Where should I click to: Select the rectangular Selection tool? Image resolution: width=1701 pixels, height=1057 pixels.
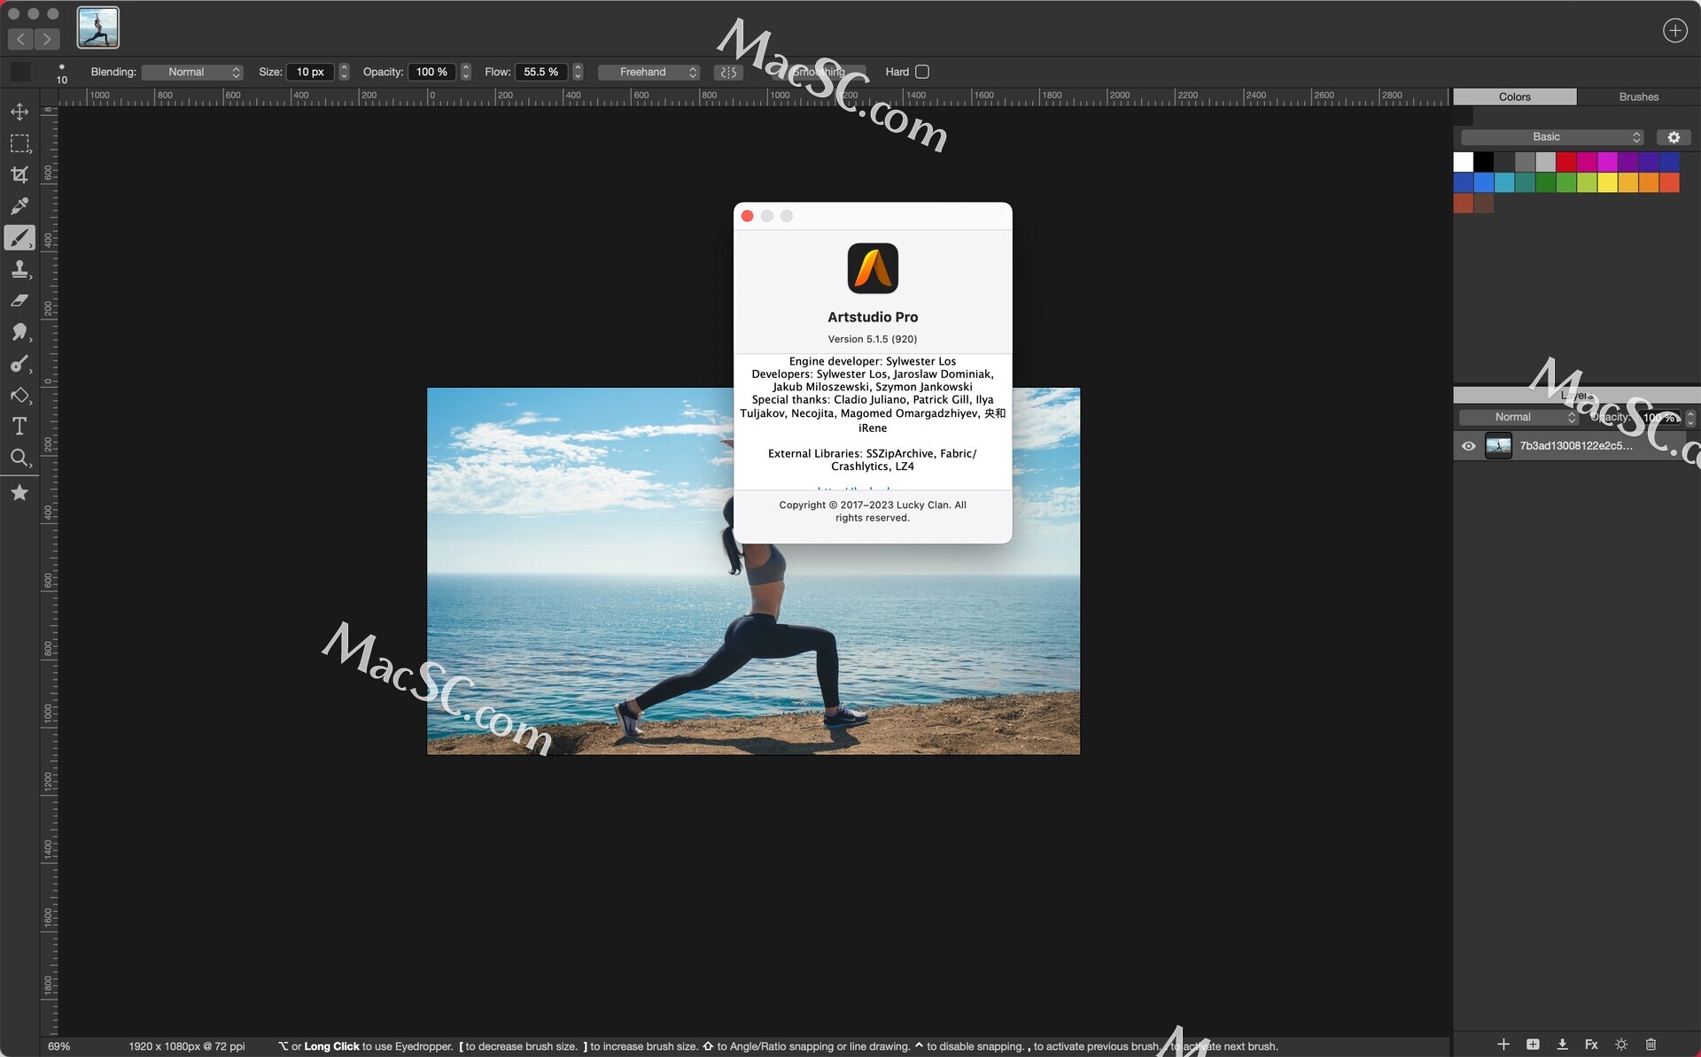19,143
